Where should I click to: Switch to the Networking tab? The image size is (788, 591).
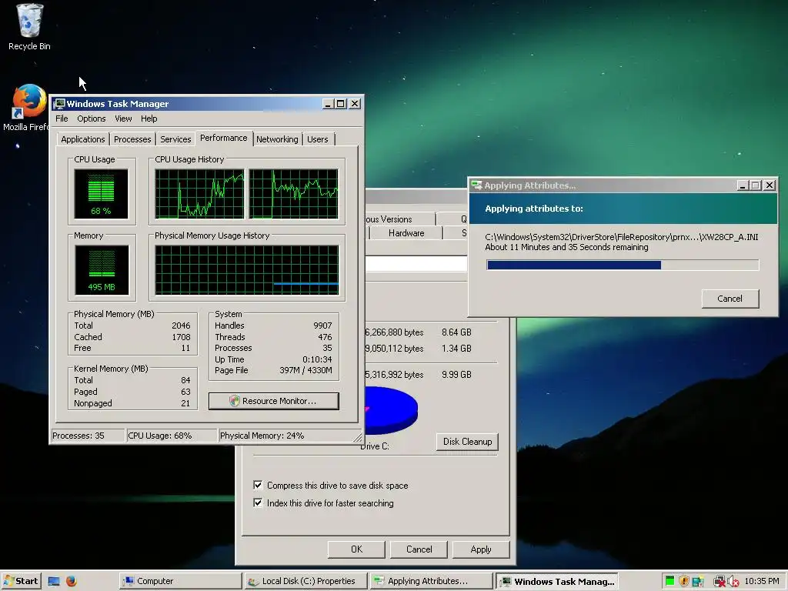click(277, 139)
